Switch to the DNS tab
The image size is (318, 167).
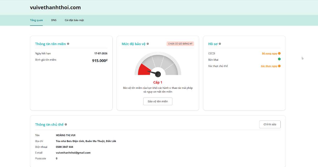[x=54, y=20]
